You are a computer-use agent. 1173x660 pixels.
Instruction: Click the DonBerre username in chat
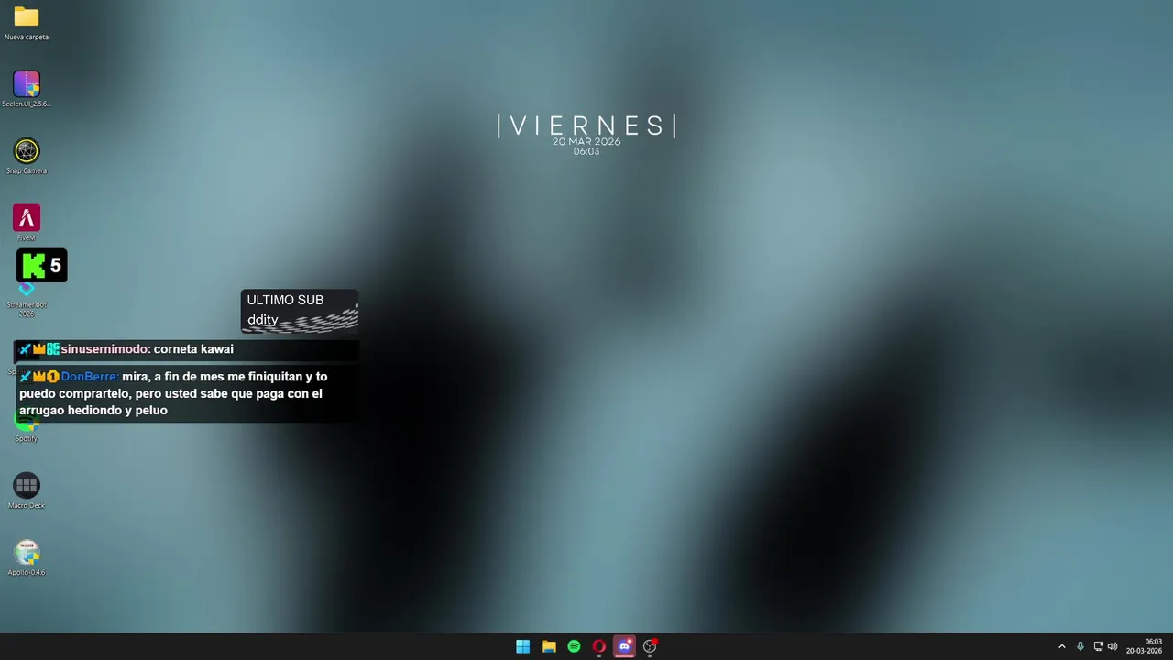point(88,377)
